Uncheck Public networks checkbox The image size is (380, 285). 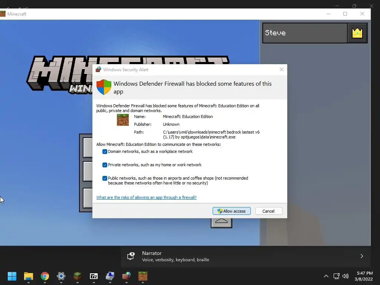(105, 178)
